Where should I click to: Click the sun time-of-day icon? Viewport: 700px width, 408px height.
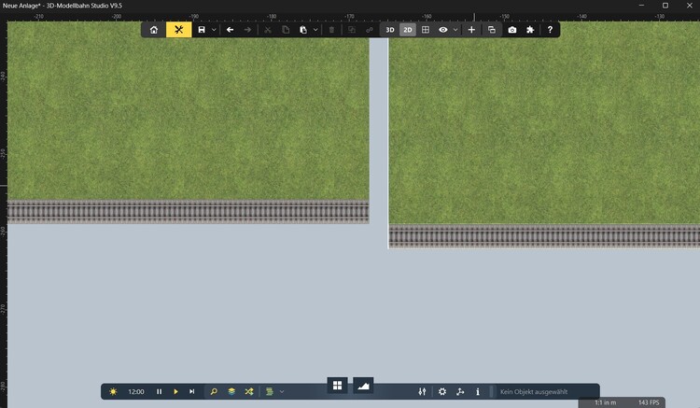[x=113, y=392]
